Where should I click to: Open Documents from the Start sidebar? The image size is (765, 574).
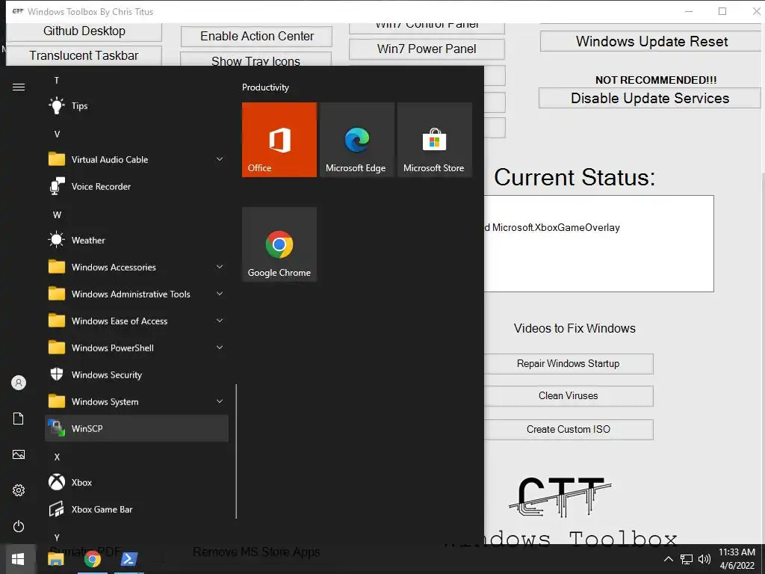19,419
